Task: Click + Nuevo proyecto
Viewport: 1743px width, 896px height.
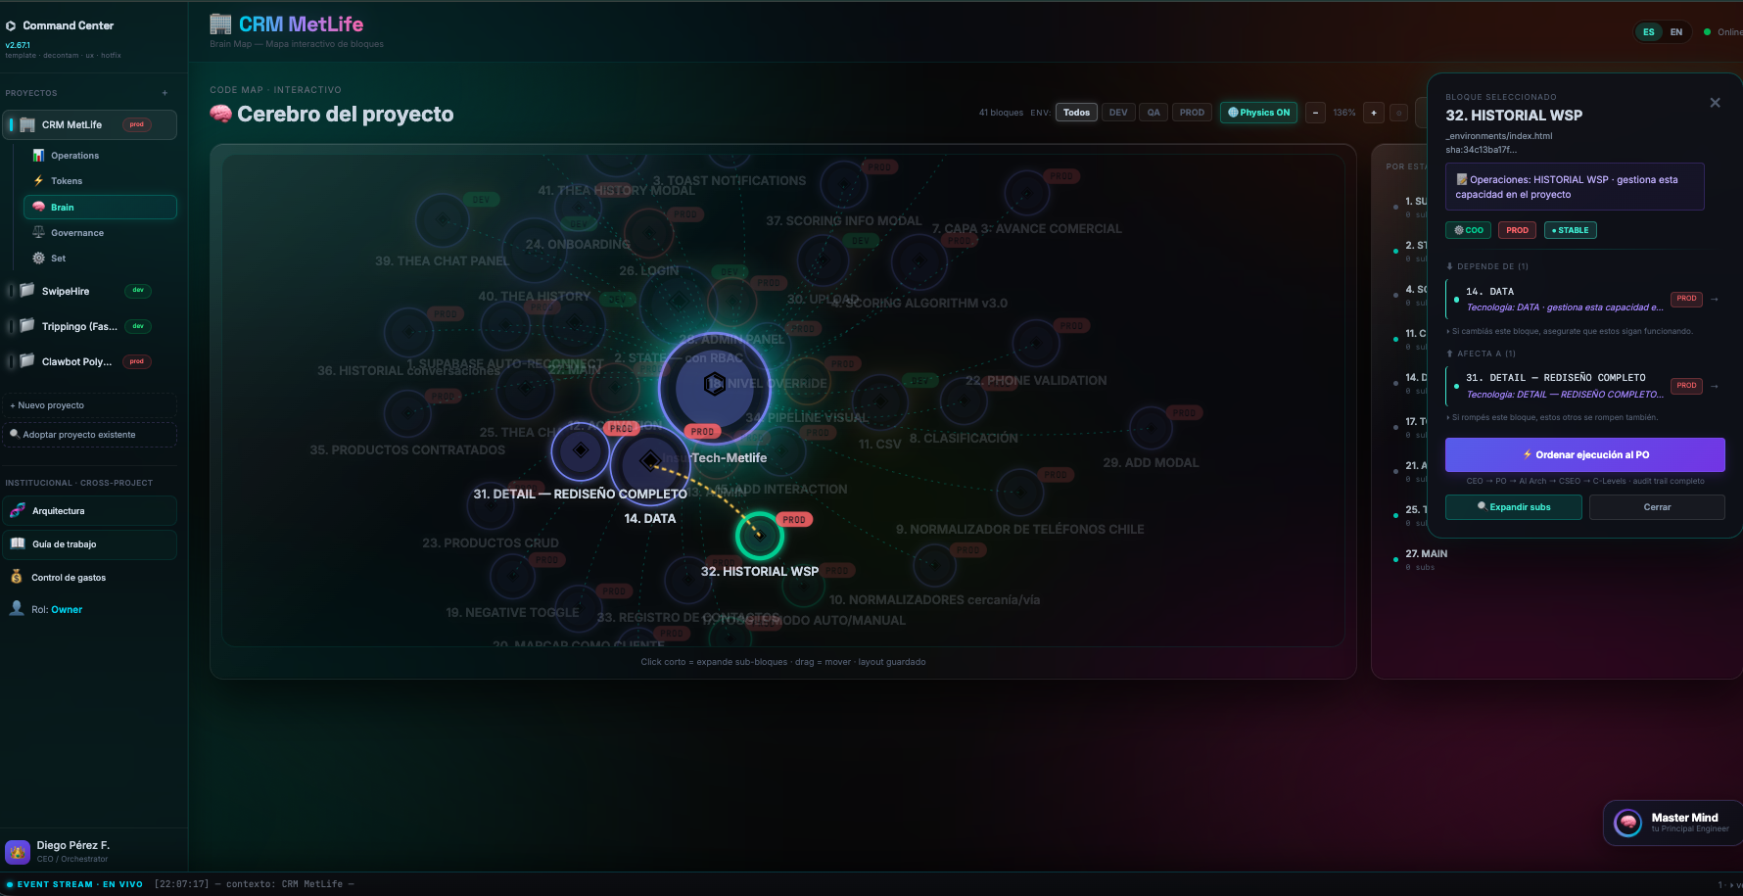Action: coord(90,405)
